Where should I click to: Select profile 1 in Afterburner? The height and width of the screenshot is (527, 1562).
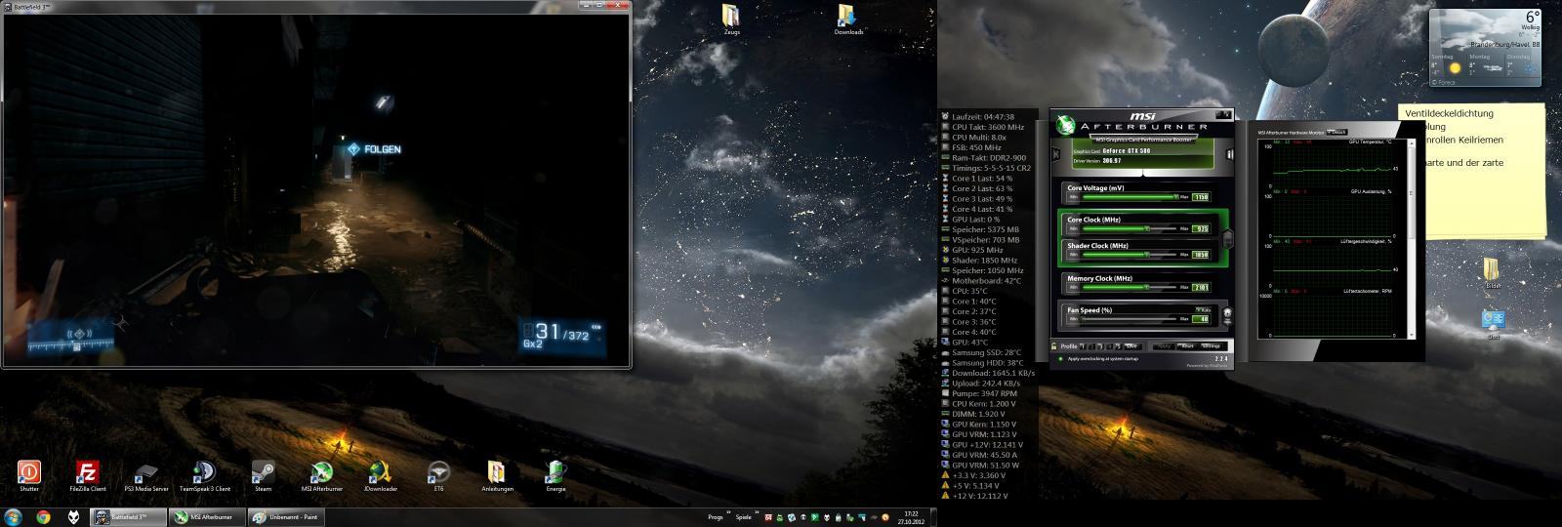pyautogui.click(x=1084, y=345)
